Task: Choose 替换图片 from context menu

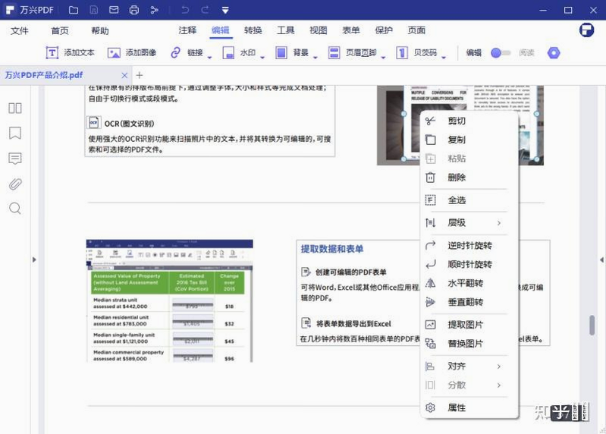Action: pos(469,344)
